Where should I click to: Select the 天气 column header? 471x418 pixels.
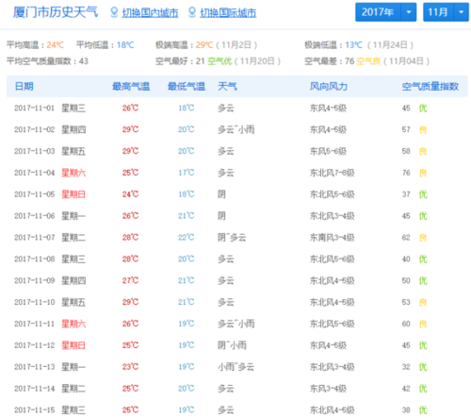227,86
